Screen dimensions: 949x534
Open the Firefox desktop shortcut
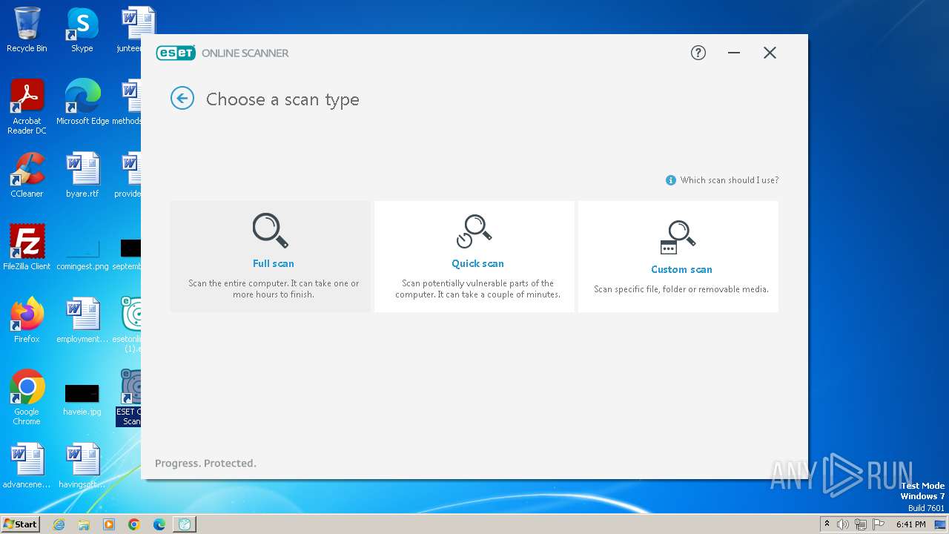click(27, 320)
